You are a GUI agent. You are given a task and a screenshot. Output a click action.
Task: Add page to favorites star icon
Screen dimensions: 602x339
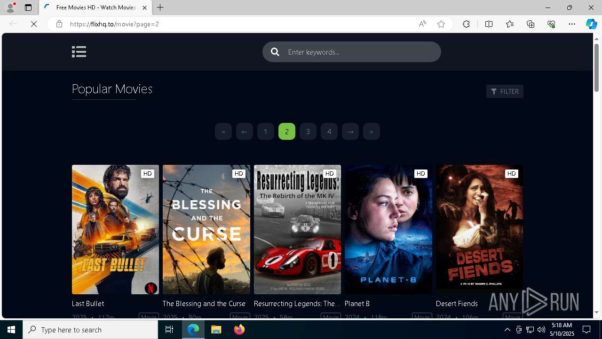(x=441, y=24)
